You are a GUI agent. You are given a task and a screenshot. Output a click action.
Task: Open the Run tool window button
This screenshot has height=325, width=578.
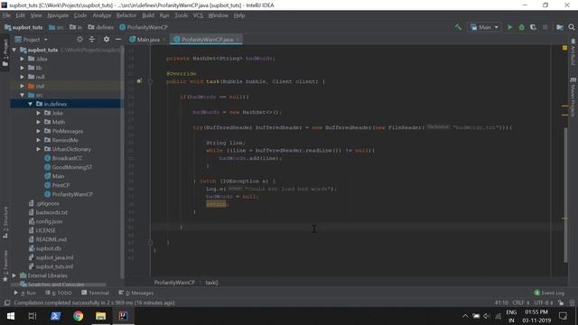(x=25, y=292)
